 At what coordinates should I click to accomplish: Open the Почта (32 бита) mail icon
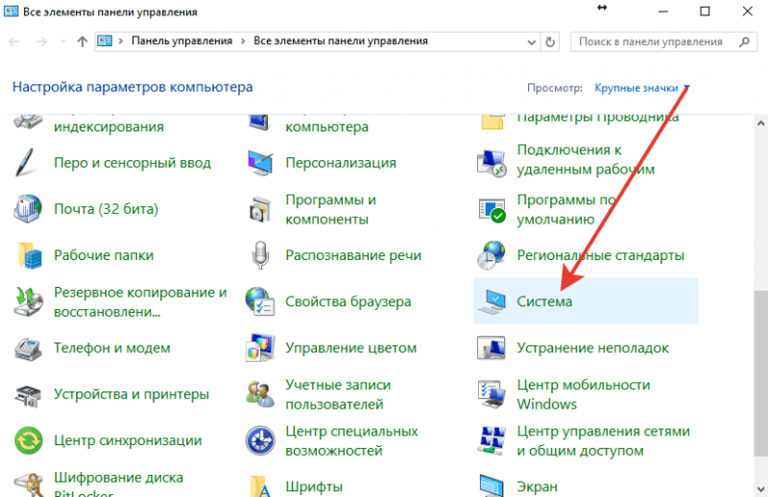pos(28,208)
